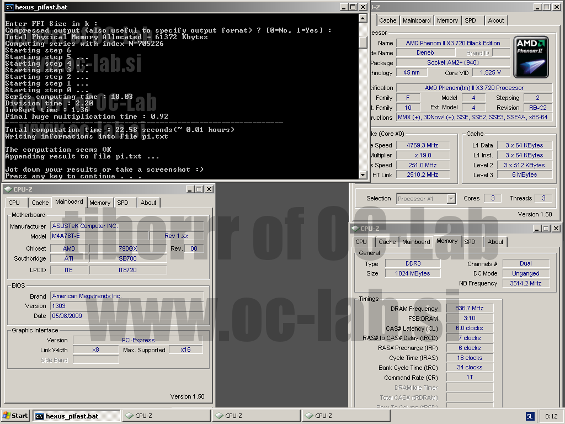Click the scroll up arrow in the console window
The width and height of the screenshot is (565, 424).
[x=363, y=18]
